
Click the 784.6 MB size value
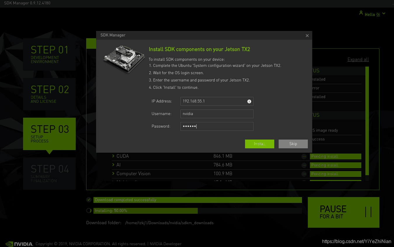223,165
